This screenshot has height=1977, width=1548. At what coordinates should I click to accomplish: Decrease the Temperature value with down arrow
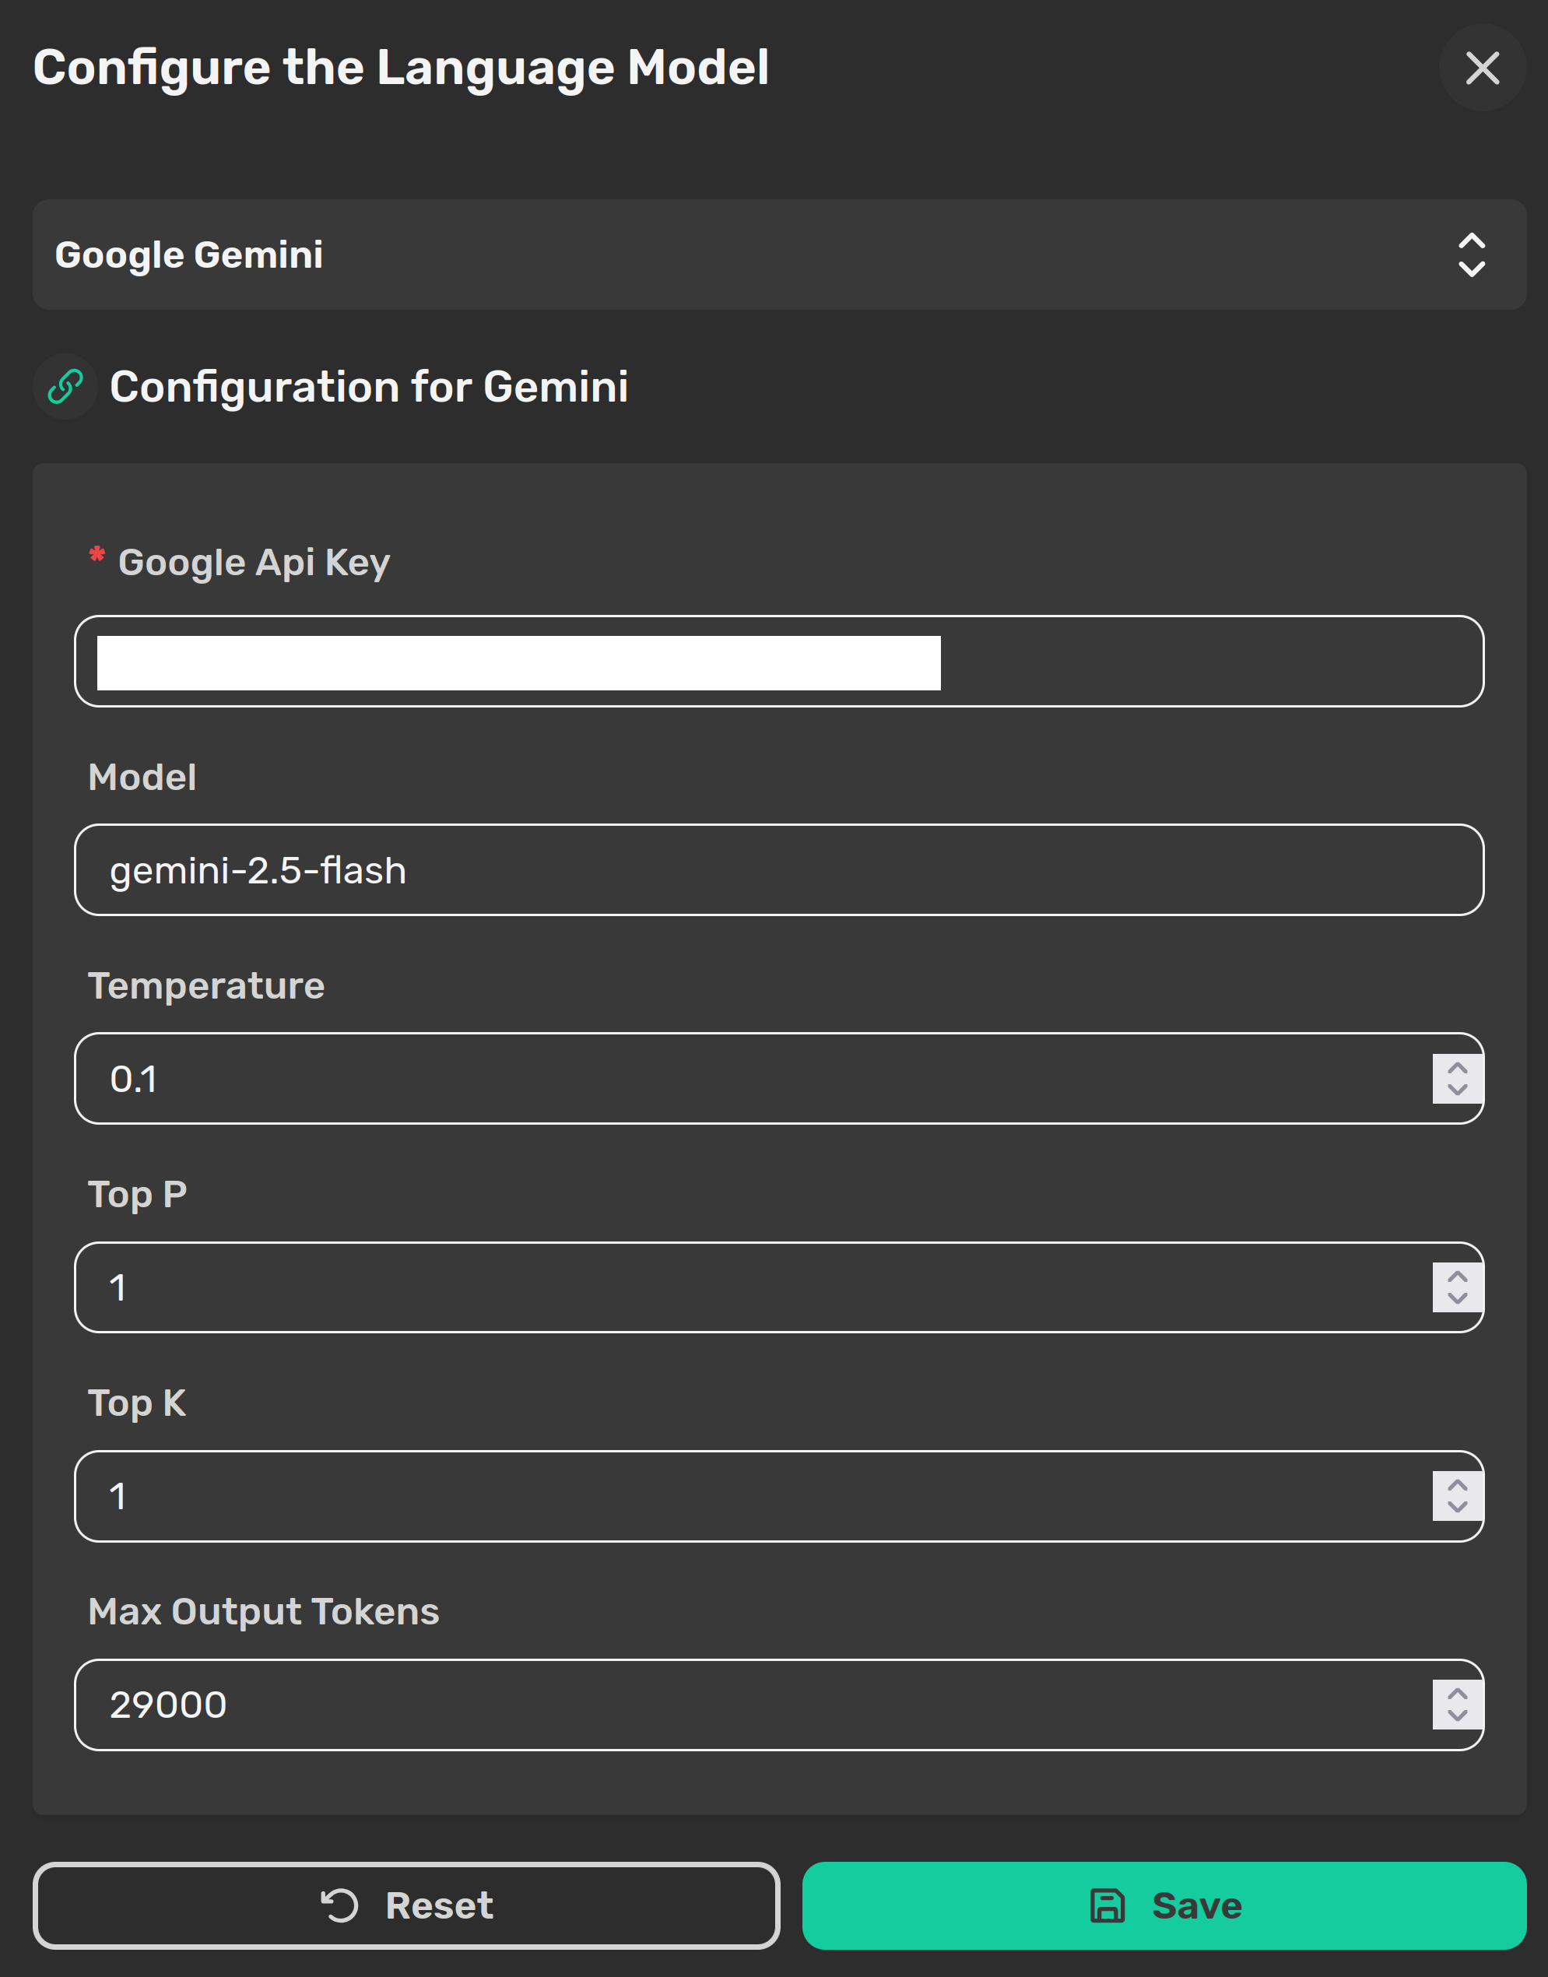1458,1090
